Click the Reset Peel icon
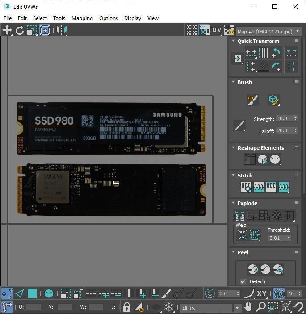Screen dimensions: 306x314 [278, 269]
